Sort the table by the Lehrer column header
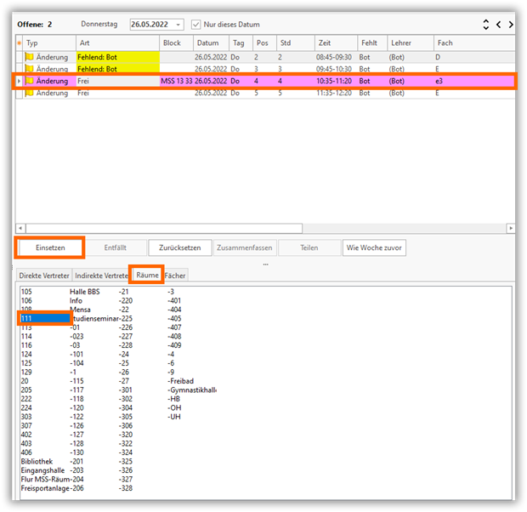This screenshot has width=527, height=512. pos(409,43)
